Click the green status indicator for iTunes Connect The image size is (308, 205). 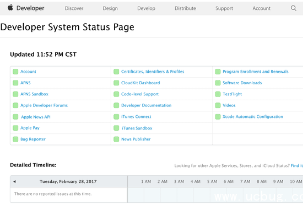[x=116, y=117]
